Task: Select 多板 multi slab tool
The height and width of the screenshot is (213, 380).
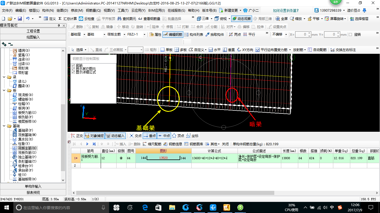Action: [181, 50]
